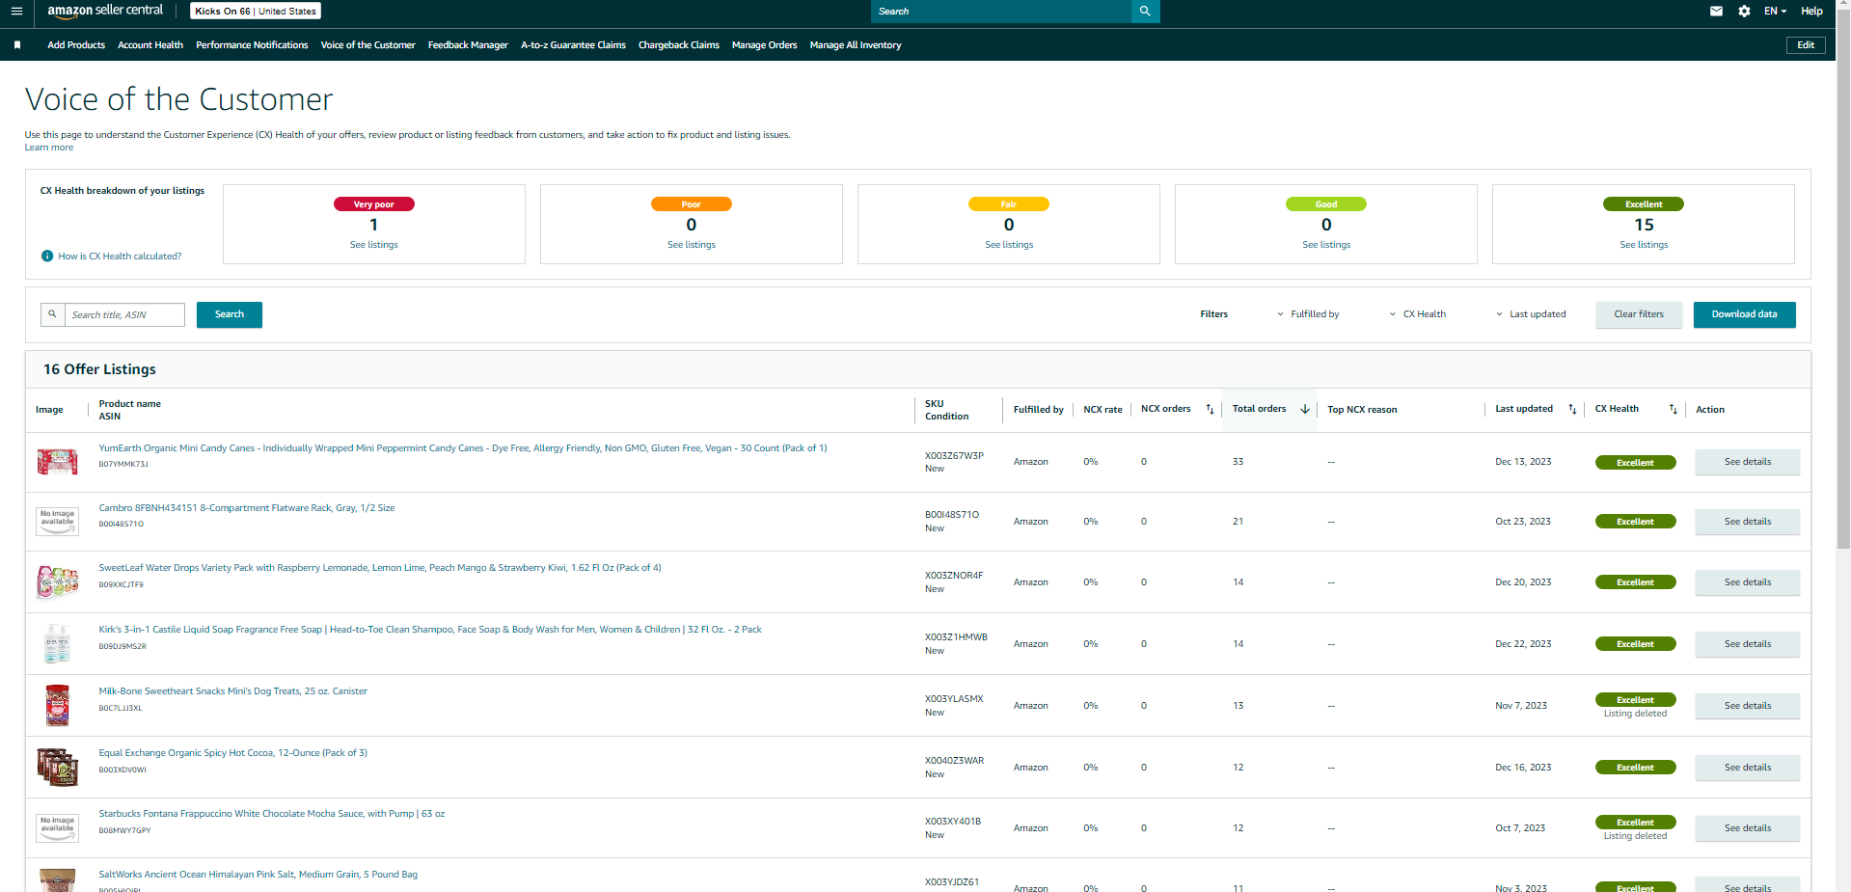Open Feedback Manager menu item
This screenshot has width=1851, height=892.
coord(468,45)
